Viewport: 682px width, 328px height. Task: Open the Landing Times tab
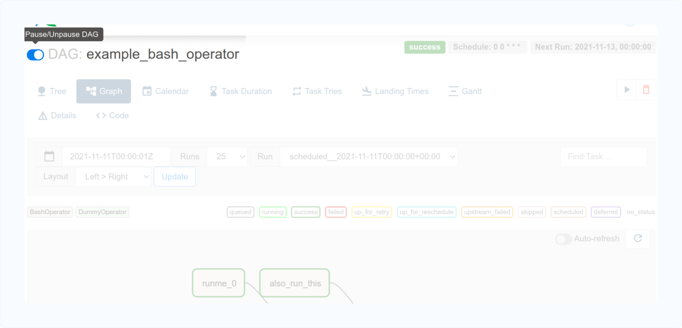pos(395,91)
